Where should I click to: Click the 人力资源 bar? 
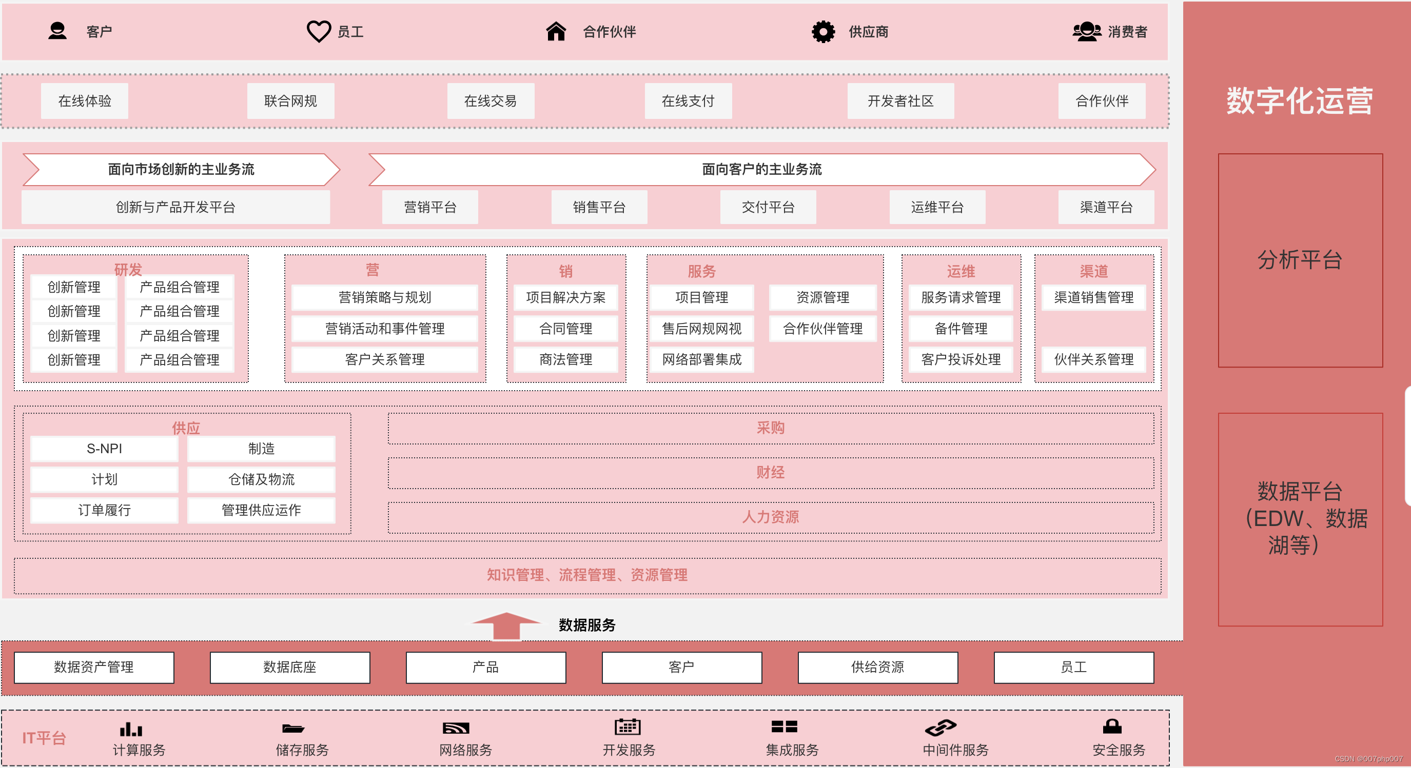point(771,517)
